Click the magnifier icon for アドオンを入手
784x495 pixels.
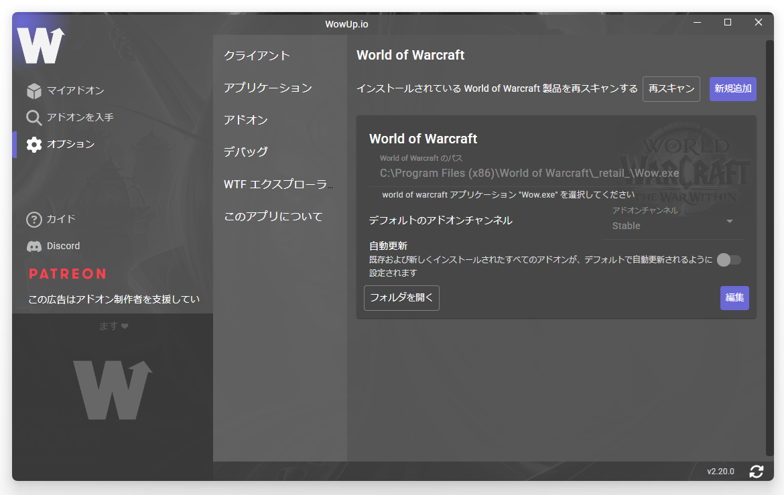(34, 118)
